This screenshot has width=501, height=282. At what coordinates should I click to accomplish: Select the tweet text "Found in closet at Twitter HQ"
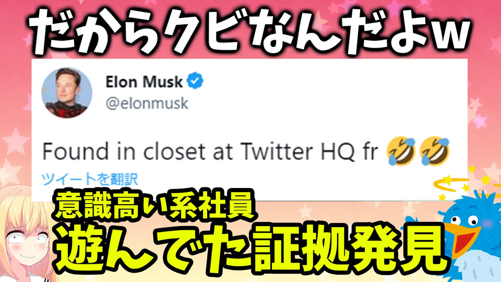pyautogui.click(x=199, y=151)
